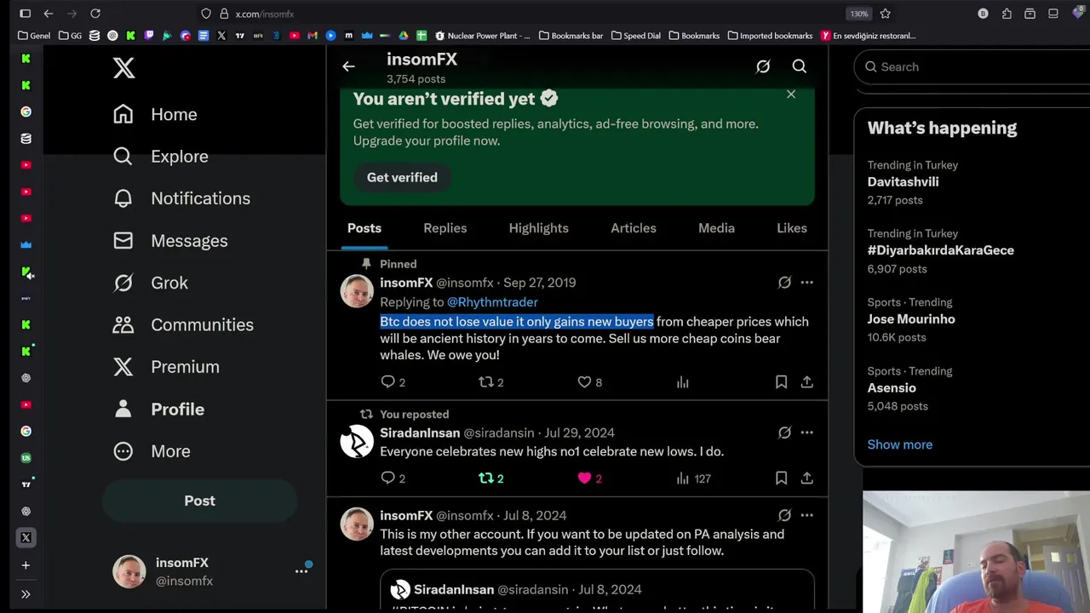
Task: Bookmark this page with the star icon
Action: [885, 14]
